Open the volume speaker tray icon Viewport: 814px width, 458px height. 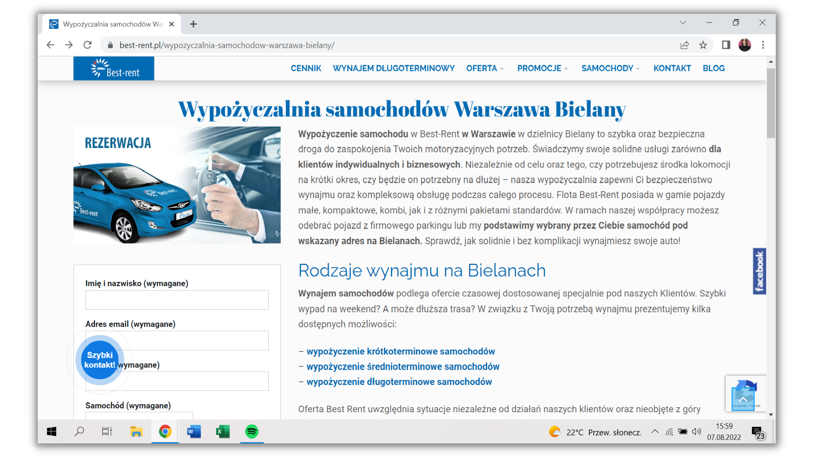[x=697, y=432]
